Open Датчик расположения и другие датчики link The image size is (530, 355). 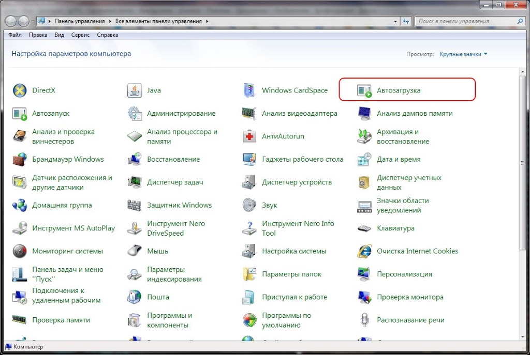coord(72,182)
